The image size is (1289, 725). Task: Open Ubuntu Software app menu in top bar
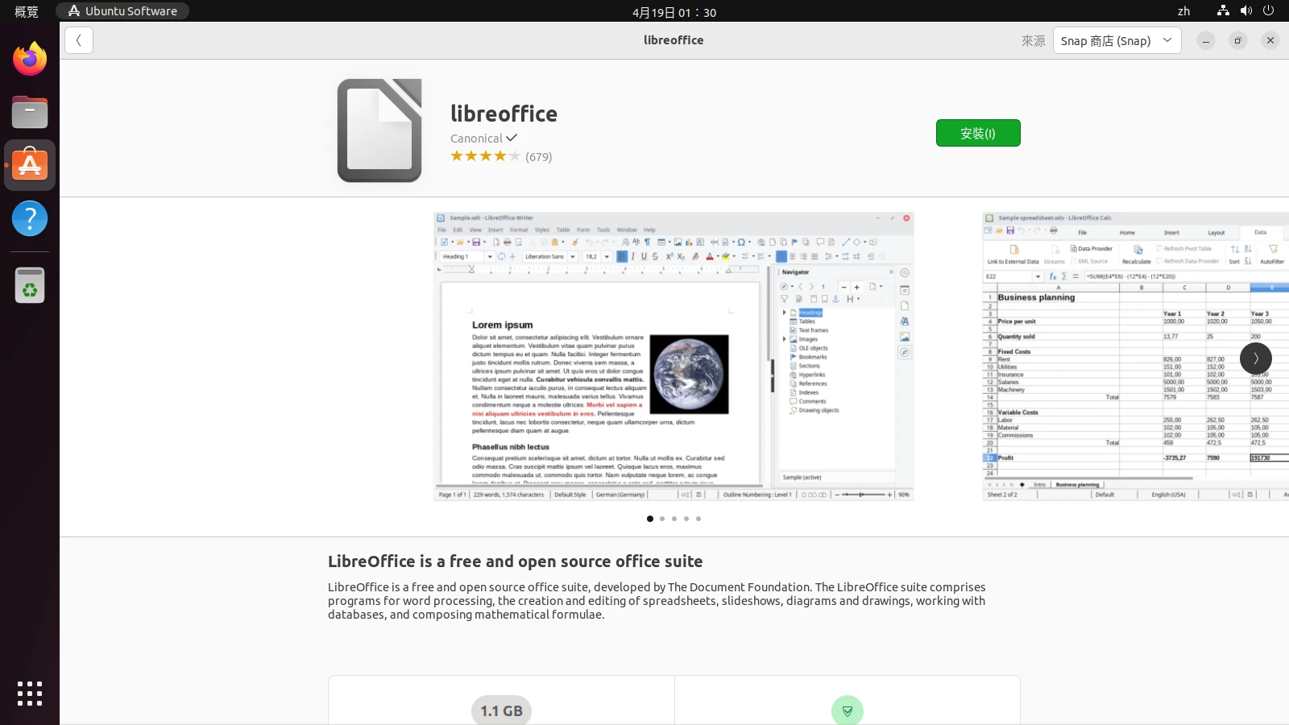pyautogui.click(x=122, y=11)
